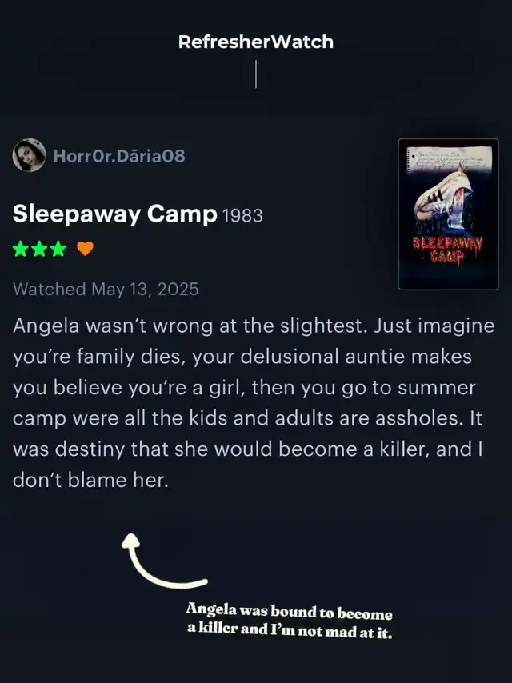Click the orange heart like icon
This screenshot has height=683, width=512.
[85, 249]
